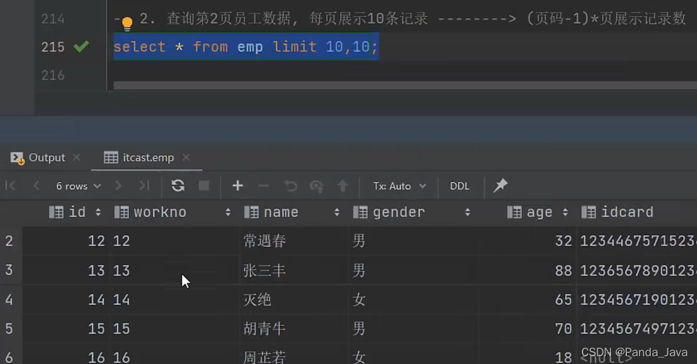Viewport: 697px width, 364px height.
Task: Jump to the first page of results
Action: 10,186
